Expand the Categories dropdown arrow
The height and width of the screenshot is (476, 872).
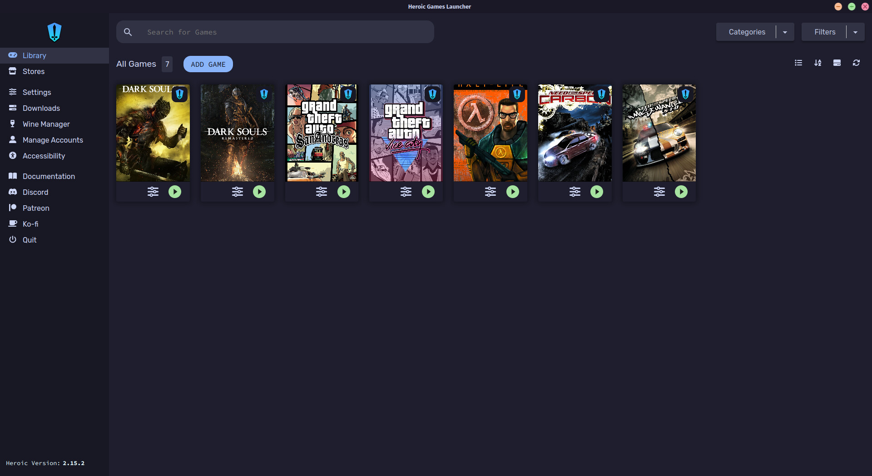[785, 32]
